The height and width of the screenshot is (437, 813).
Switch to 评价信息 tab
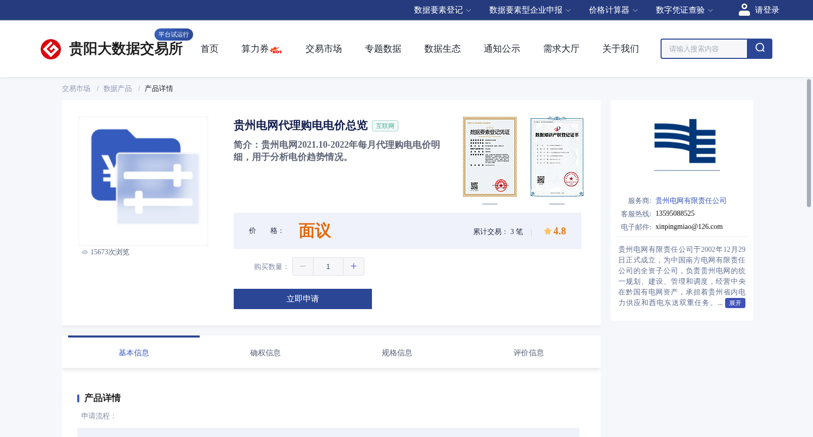528,353
